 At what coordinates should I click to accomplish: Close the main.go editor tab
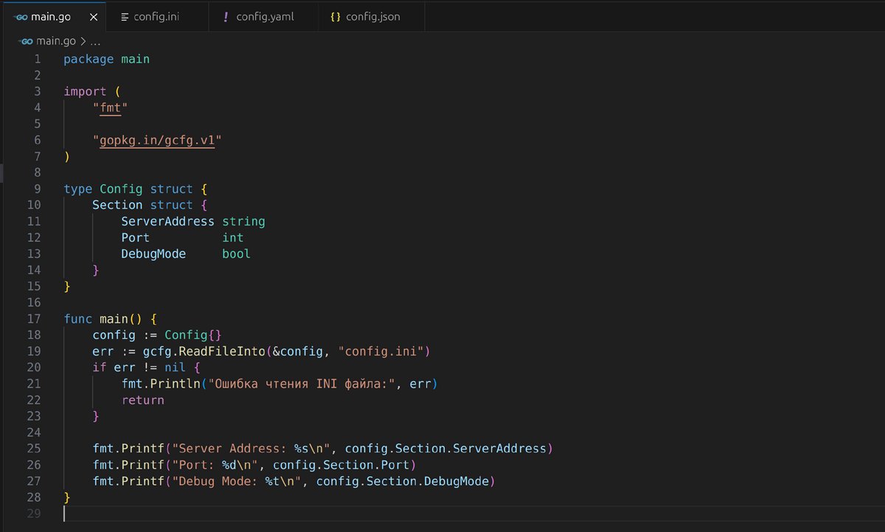pyautogui.click(x=93, y=16)
